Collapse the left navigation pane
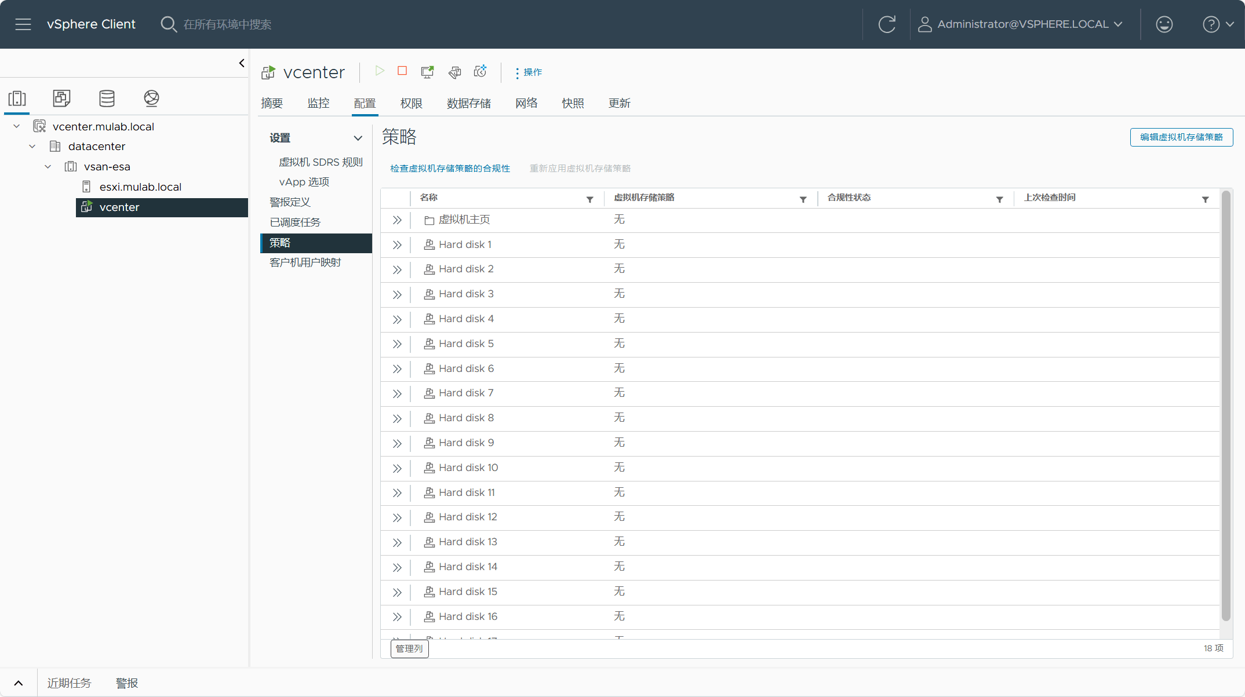Viewport: 1245px width, 697px height. tap(242, 63)
